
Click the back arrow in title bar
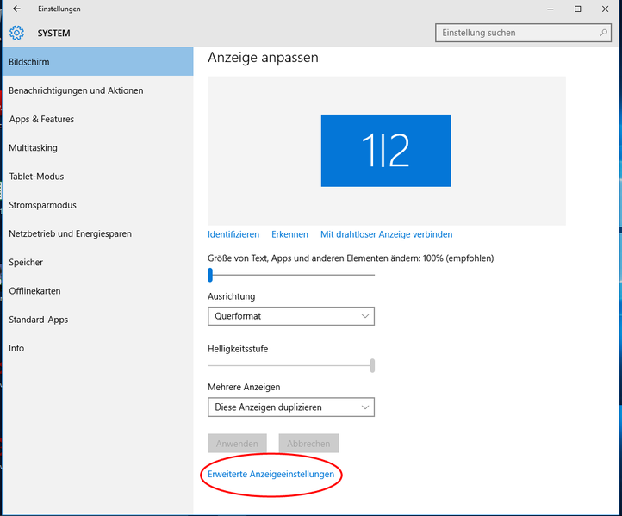pos(17,9)
